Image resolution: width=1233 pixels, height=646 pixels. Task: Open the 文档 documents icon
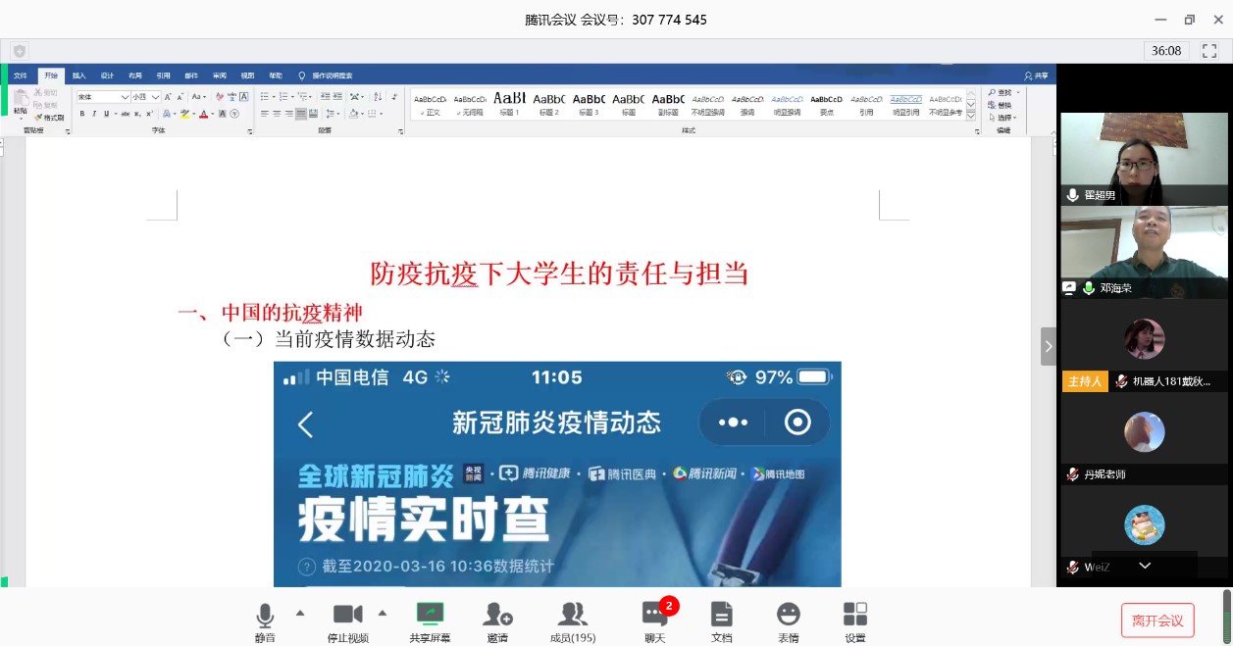[x=721, y=621]
